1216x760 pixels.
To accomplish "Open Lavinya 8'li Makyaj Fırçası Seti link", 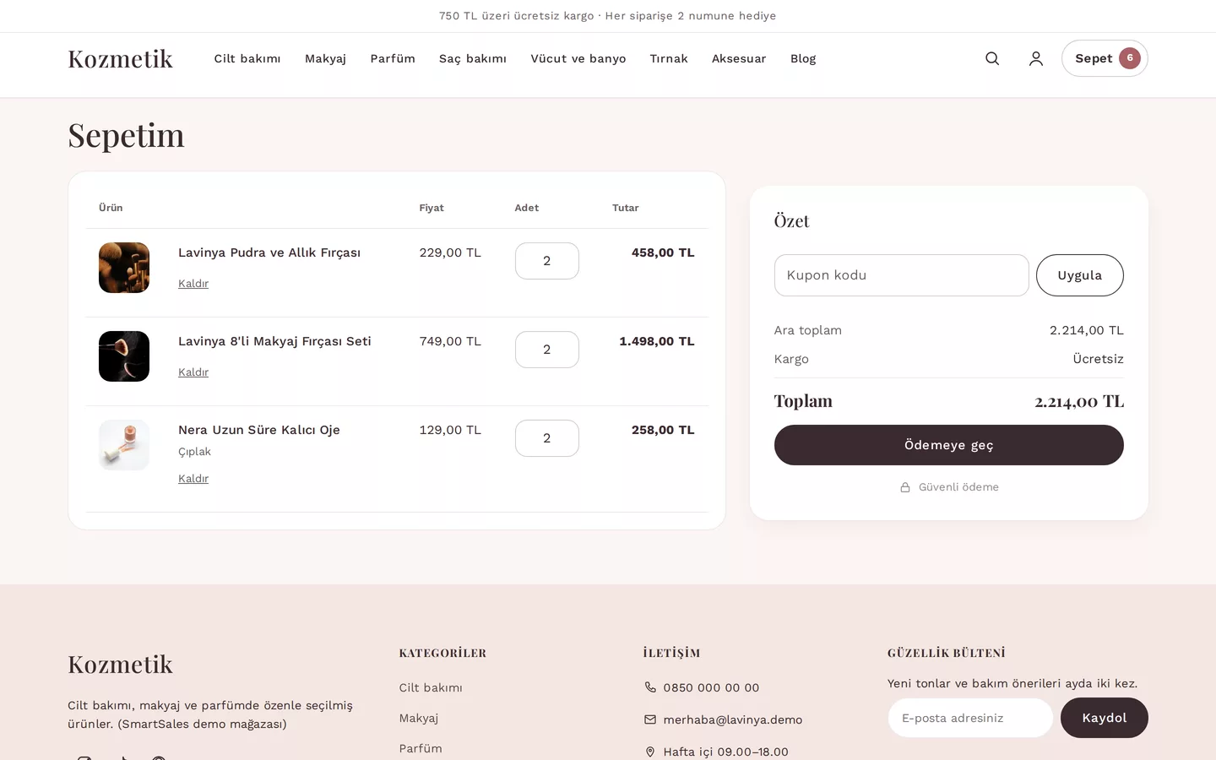I will point(274,341).
